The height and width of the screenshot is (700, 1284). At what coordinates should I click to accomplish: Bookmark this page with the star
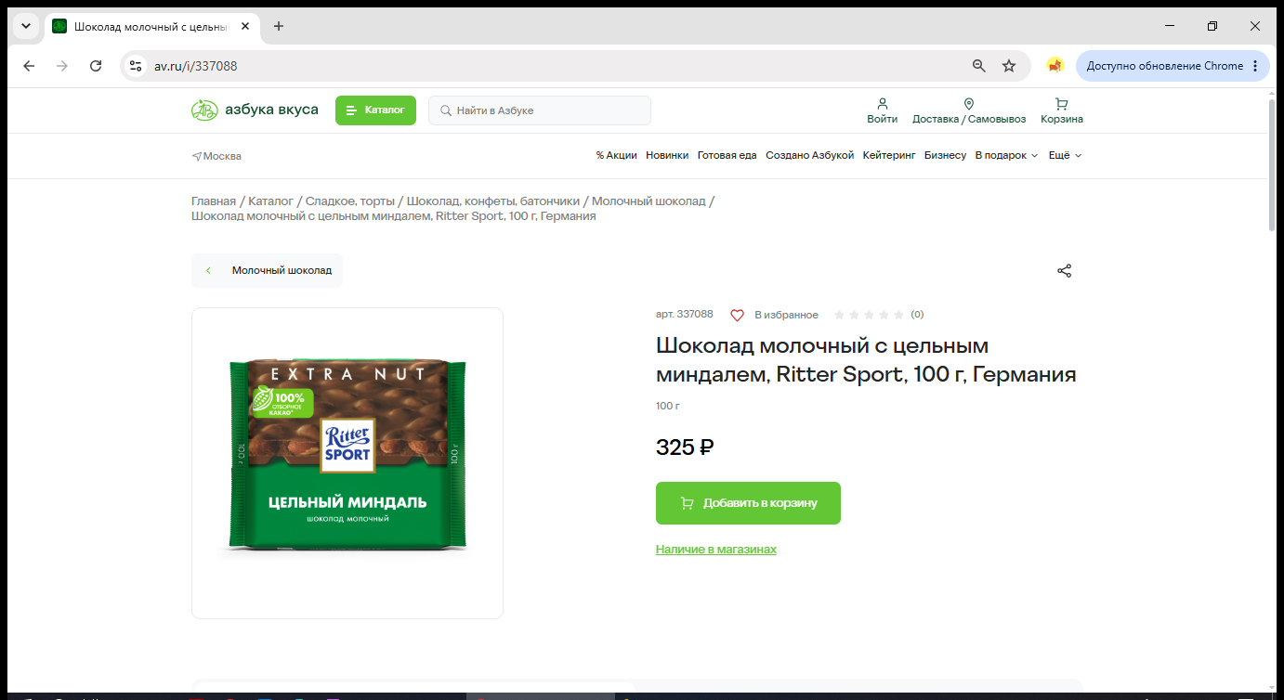[1009, 66]
